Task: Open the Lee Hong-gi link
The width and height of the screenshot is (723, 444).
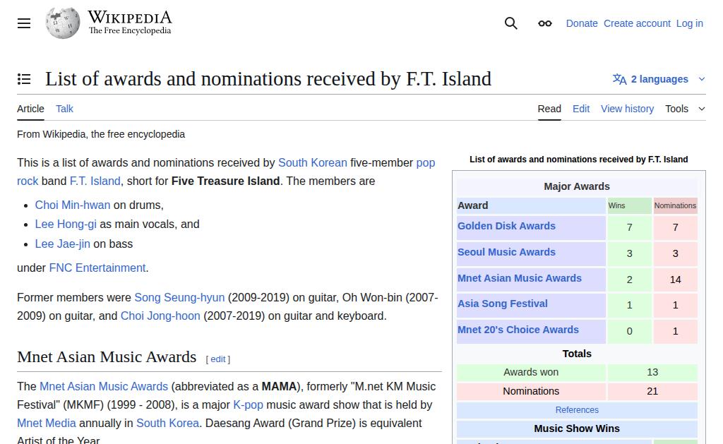Action: [66, 224]
